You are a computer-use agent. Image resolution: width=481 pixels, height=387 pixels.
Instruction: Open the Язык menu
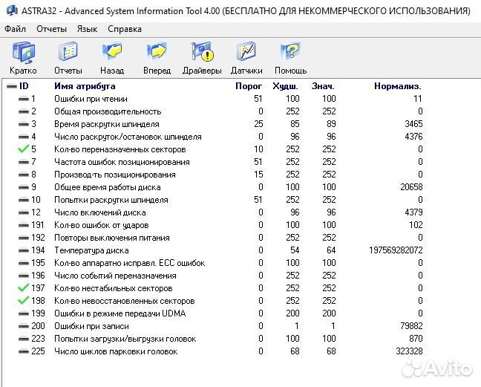click(x=87, y=29)
